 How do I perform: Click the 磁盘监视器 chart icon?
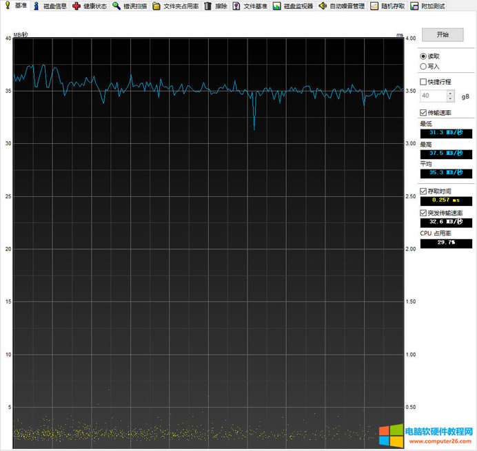(276, 6)
